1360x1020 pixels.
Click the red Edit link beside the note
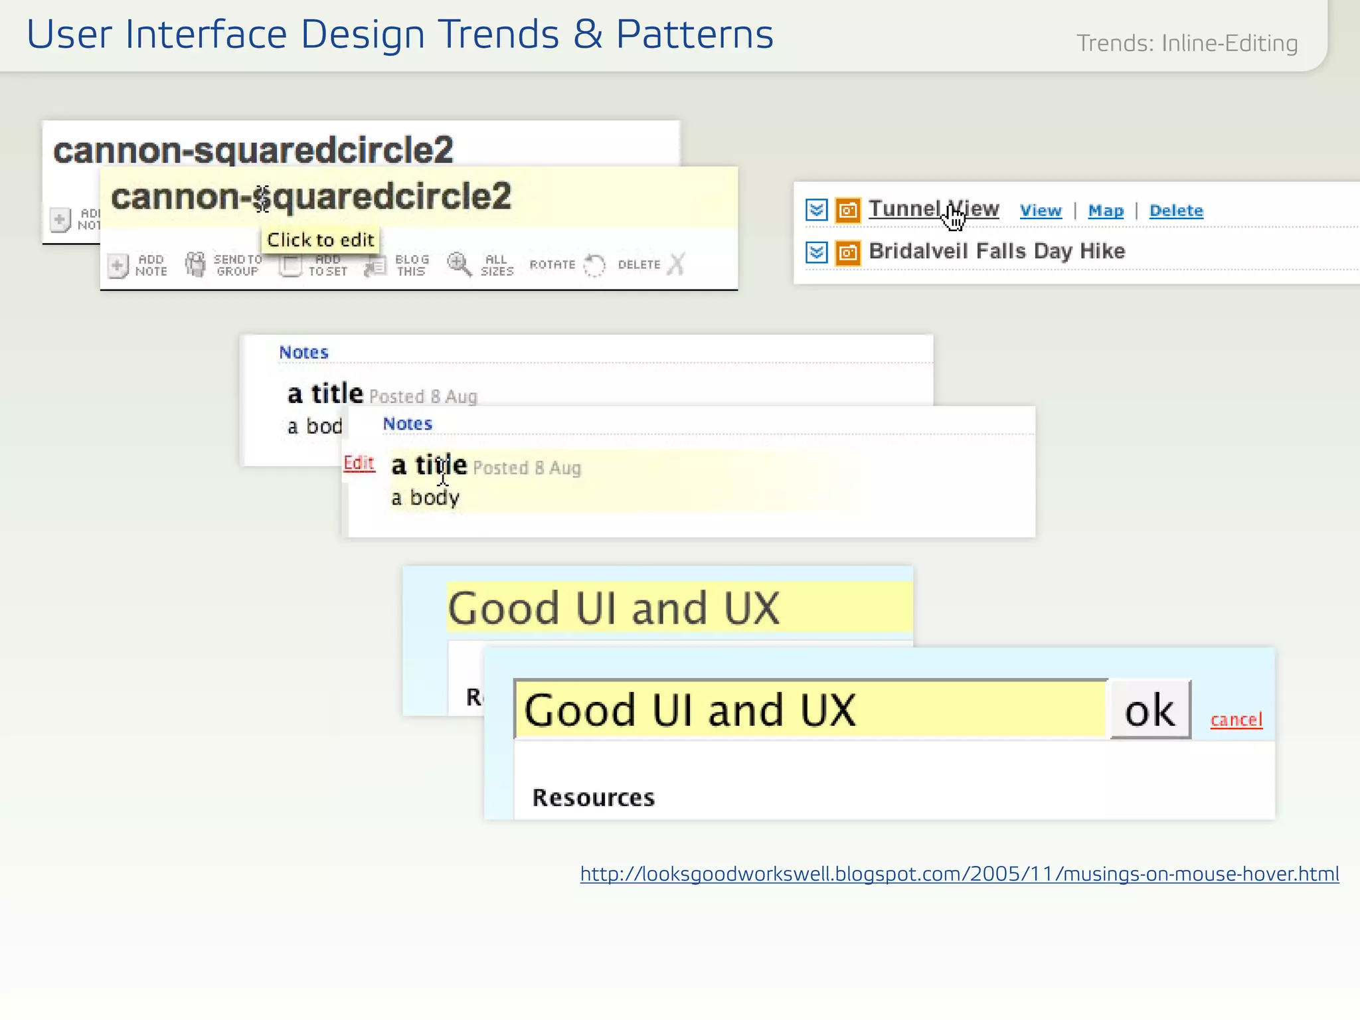pos(359,463)
